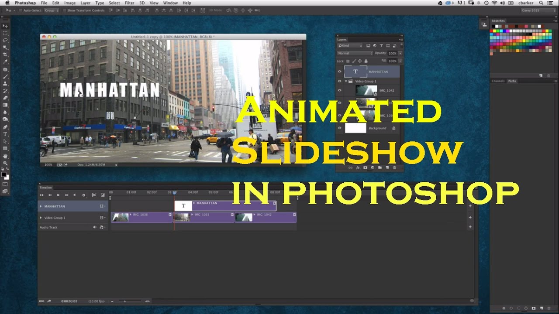This screenshot has height=314, width=559.
Task: Open the layer Kind filter dropdown
Action: coord(350,46)
